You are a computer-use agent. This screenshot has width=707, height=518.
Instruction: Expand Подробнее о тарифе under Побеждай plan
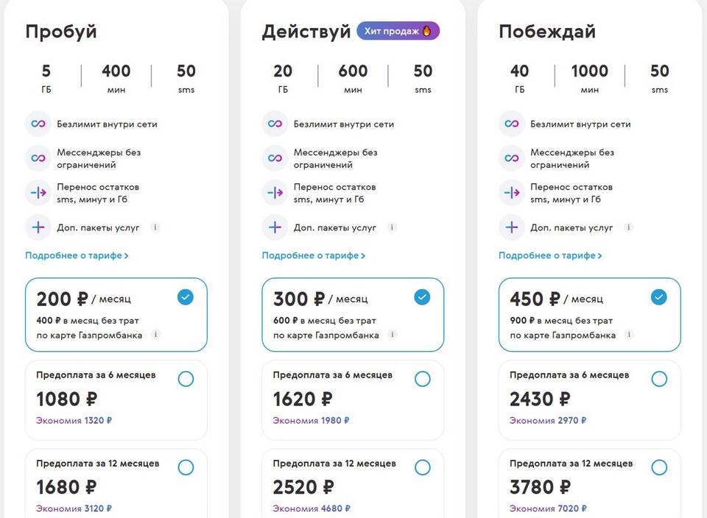coord(550,255)
